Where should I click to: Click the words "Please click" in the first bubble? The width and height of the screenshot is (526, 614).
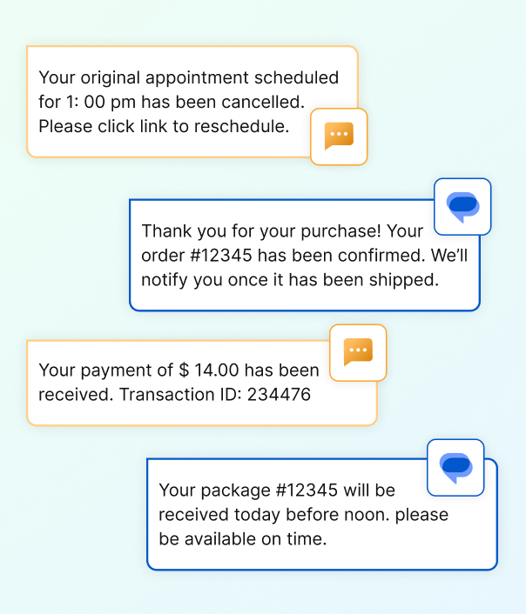86,126
